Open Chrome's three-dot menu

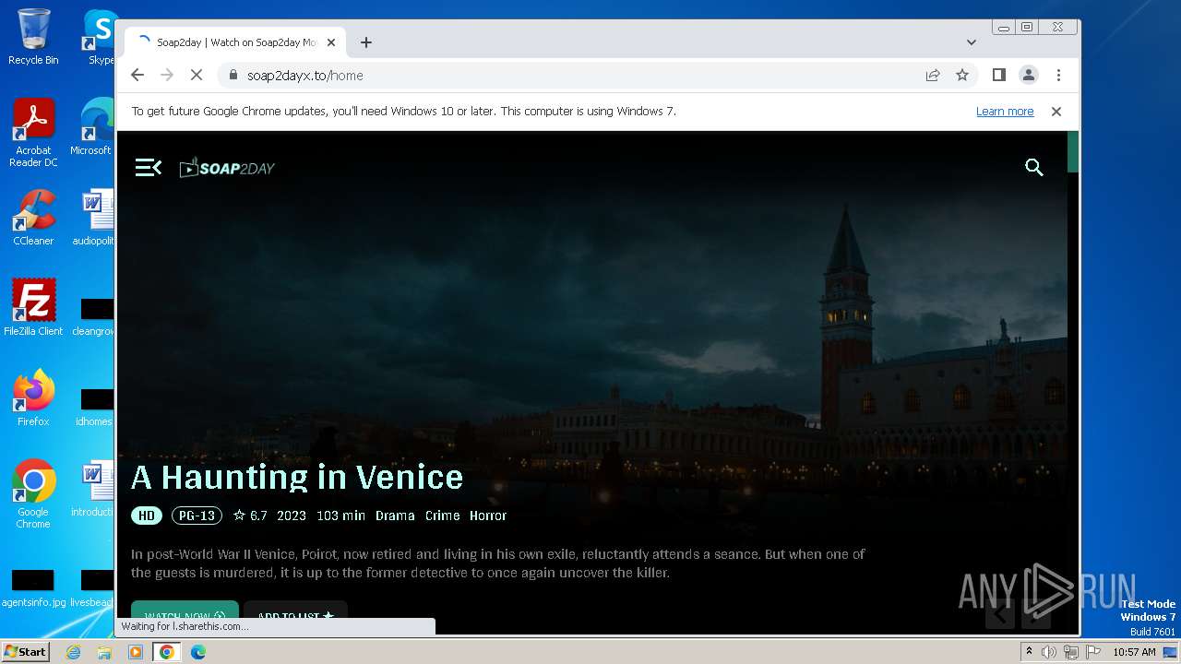1058,75
